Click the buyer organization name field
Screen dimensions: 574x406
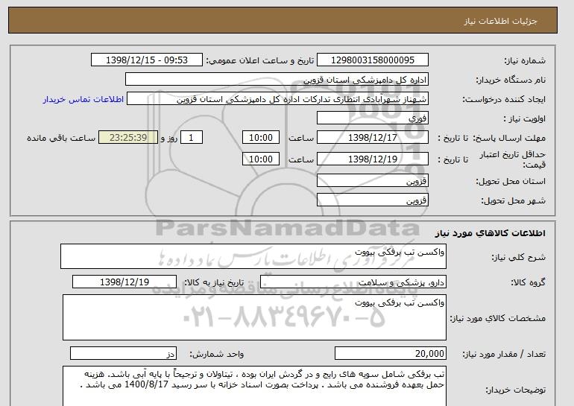277,80
